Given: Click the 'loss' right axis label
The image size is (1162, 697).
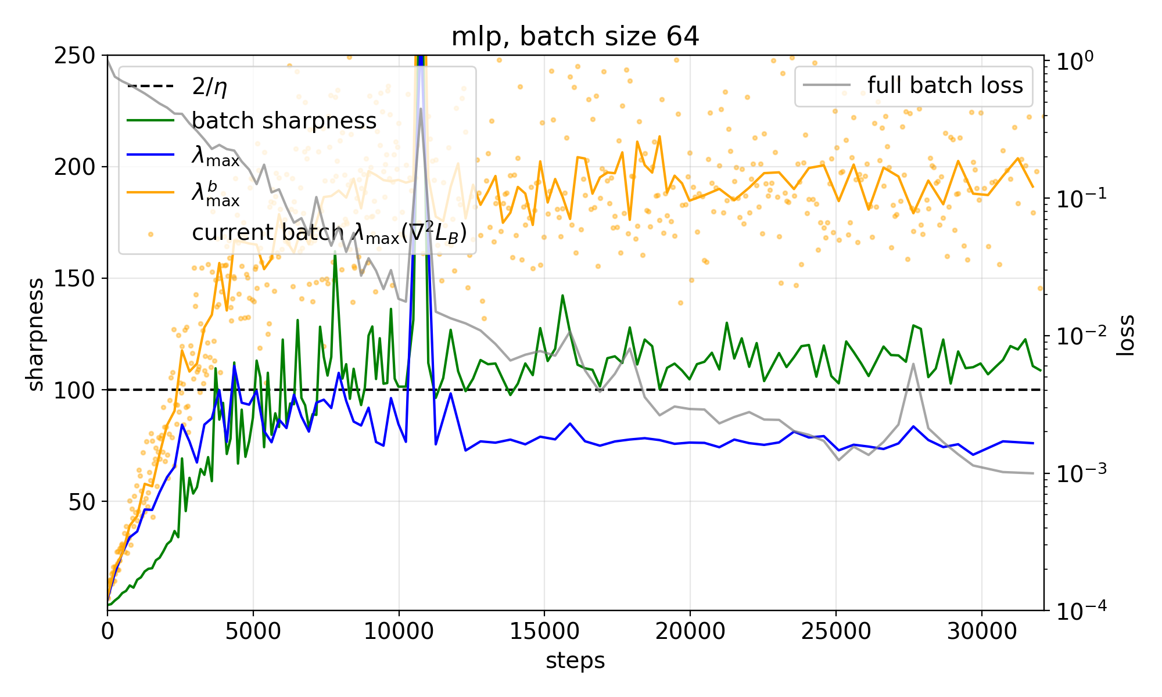Looking at the screenshot, I should (1126, 335).
